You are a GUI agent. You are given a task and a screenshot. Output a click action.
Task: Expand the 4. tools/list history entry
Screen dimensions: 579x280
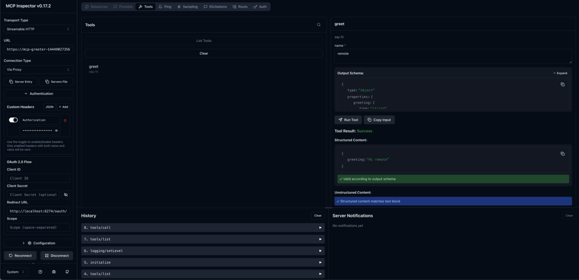click(x=203, y=274)
